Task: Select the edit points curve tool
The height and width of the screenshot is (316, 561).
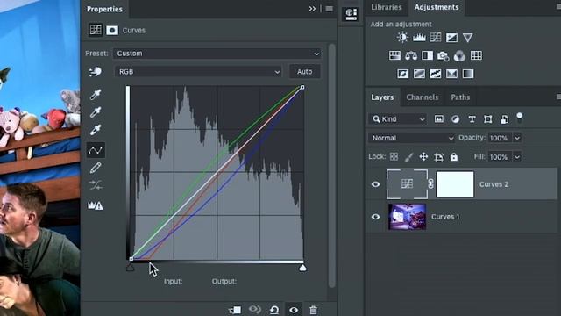Action: (x=96, y=150)
